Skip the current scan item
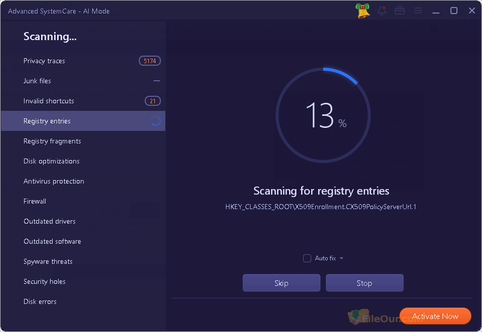Screen dimensions: 482x332 click(x=281, y=283)
